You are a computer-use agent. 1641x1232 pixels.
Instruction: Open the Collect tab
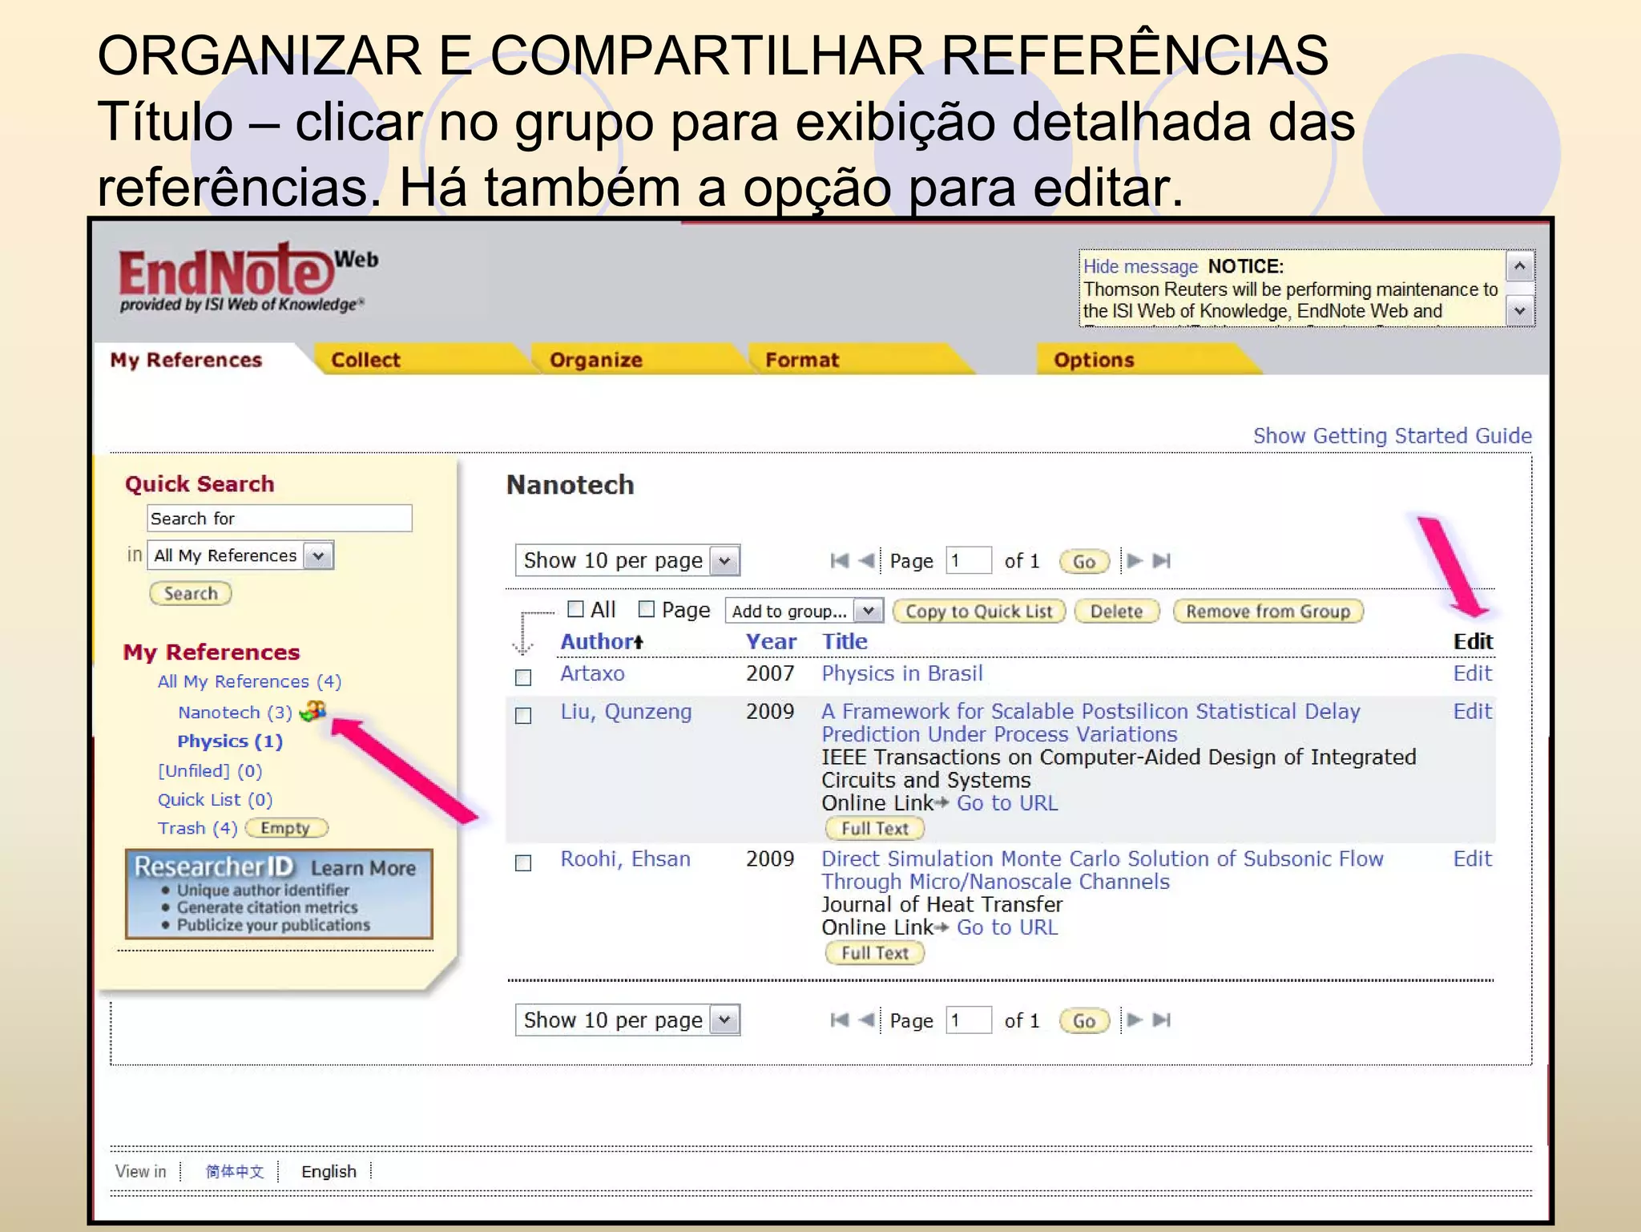365,360
